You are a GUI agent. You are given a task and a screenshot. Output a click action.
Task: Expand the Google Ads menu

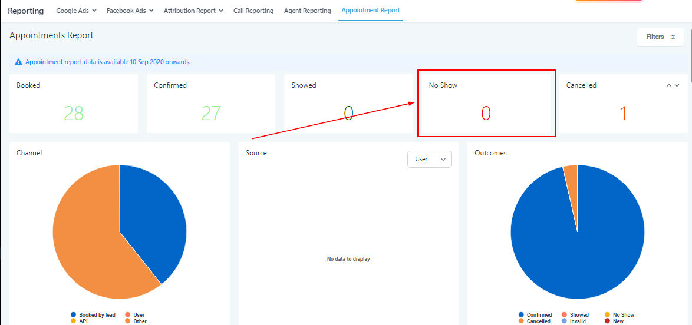tap(76, 11)
